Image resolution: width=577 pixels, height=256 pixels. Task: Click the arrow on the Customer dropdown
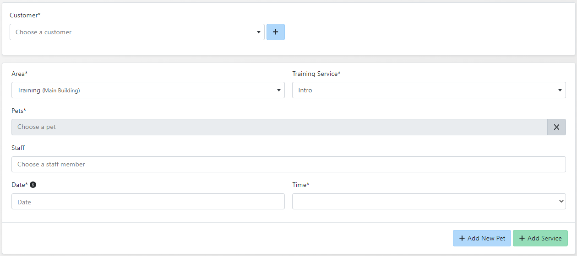tap(259, 32)
